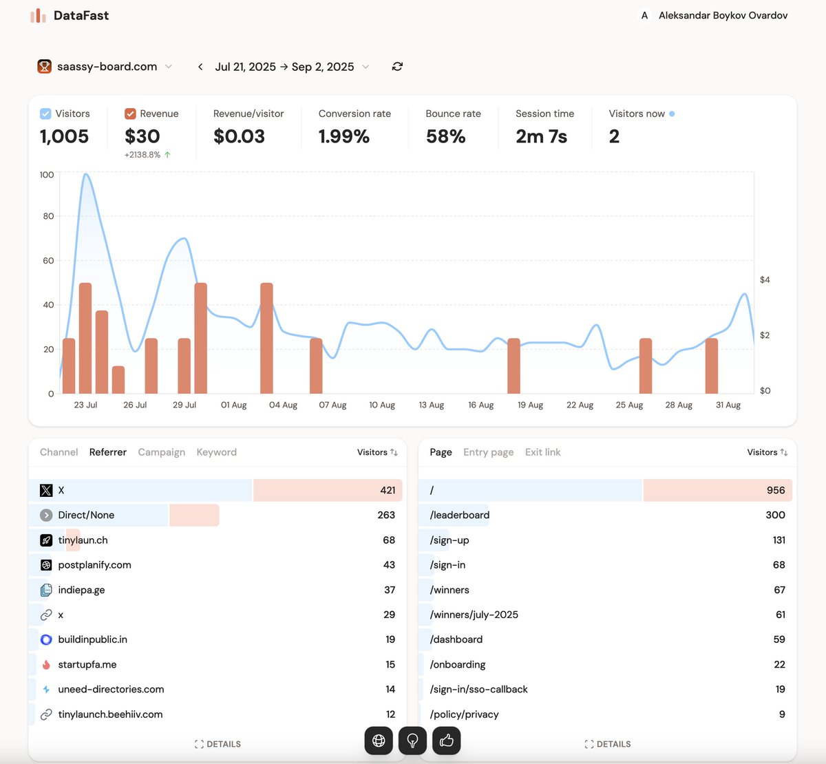Click the root / page row with 956
Image resolution: width=826 pixels, height=764 pixels.
pos(606,490)
